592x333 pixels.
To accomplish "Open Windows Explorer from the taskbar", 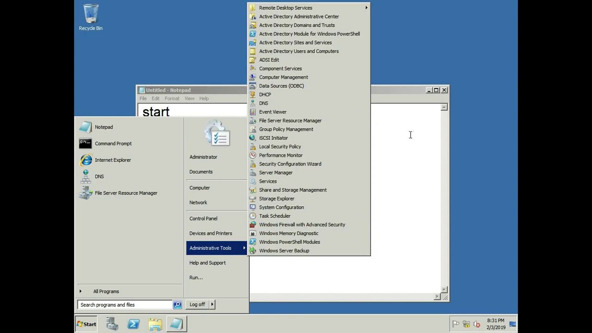I will coord(155,324).
